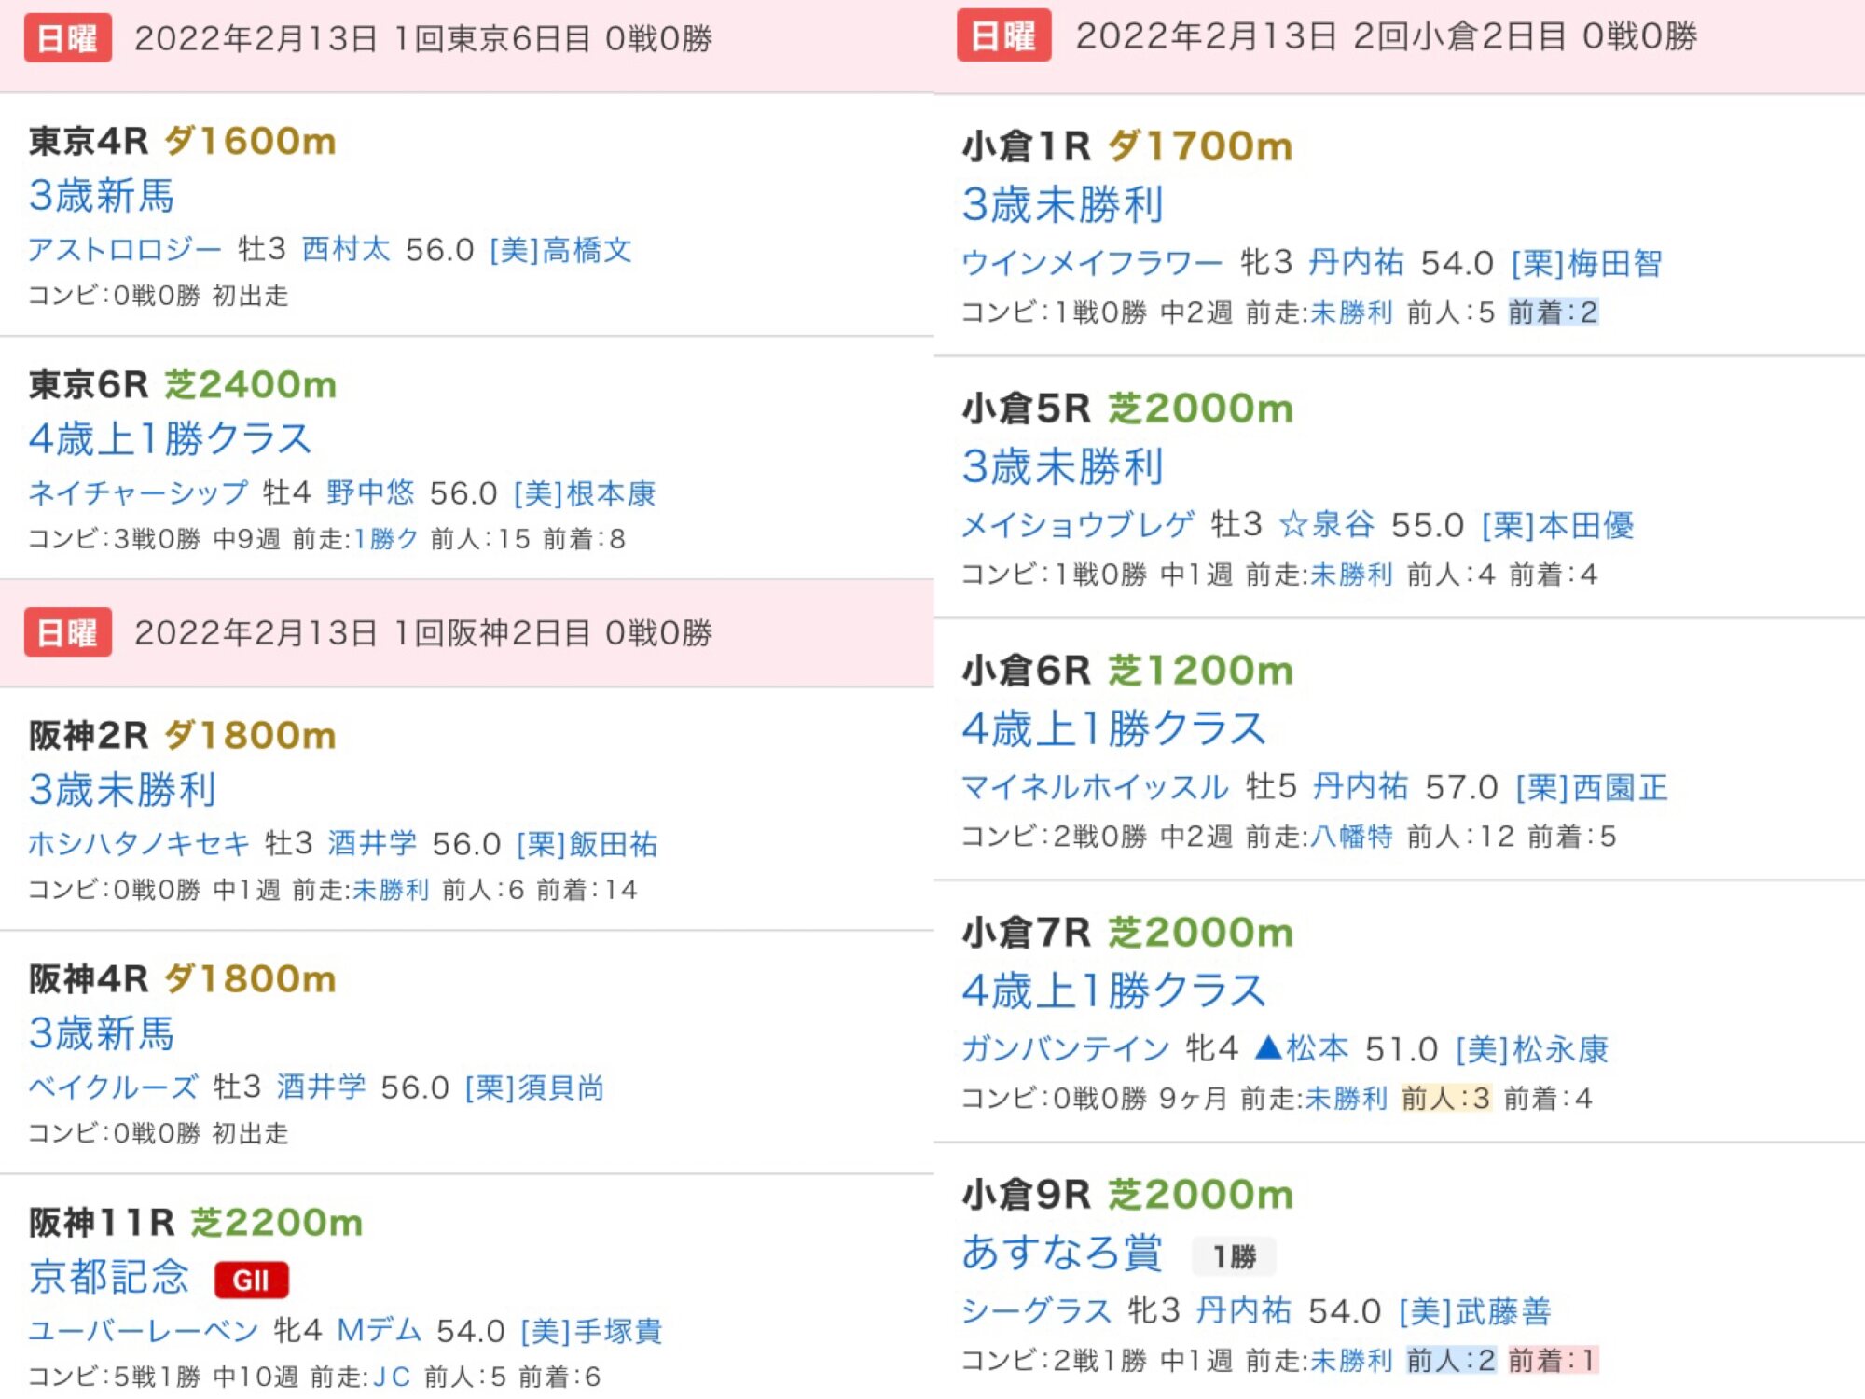Click the ▲ apprentice mark before 松本
1865x1399 pixels.
click(x=1268, y=1048)
